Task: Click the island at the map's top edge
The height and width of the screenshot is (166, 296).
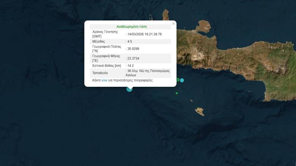Action: (166, 15)
